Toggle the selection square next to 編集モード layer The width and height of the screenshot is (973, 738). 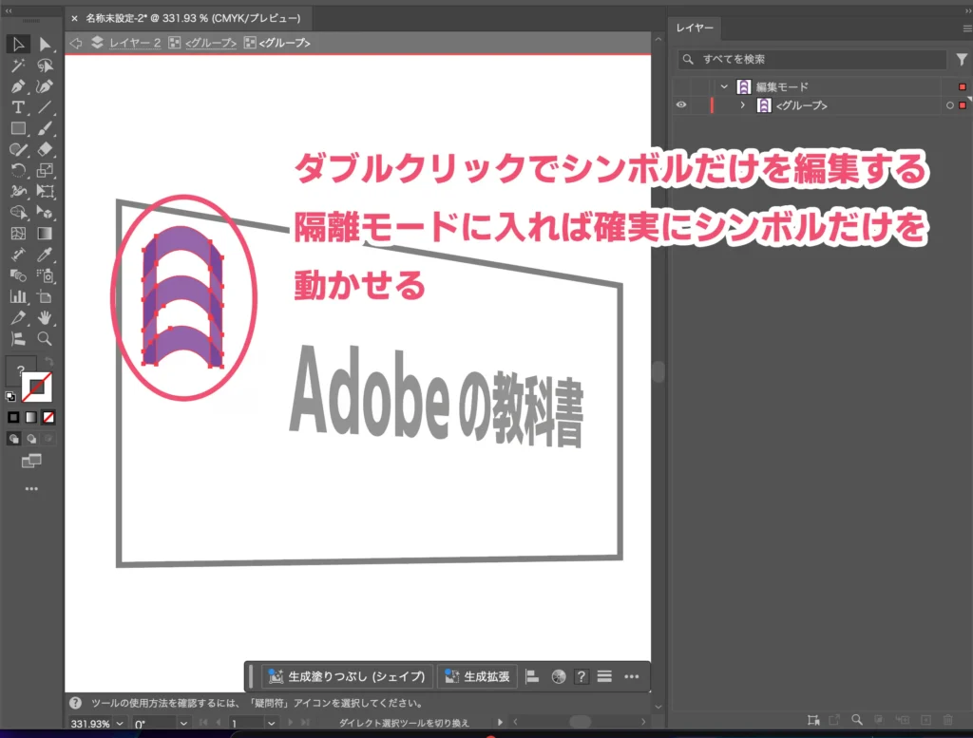click(x=963, y=85)
